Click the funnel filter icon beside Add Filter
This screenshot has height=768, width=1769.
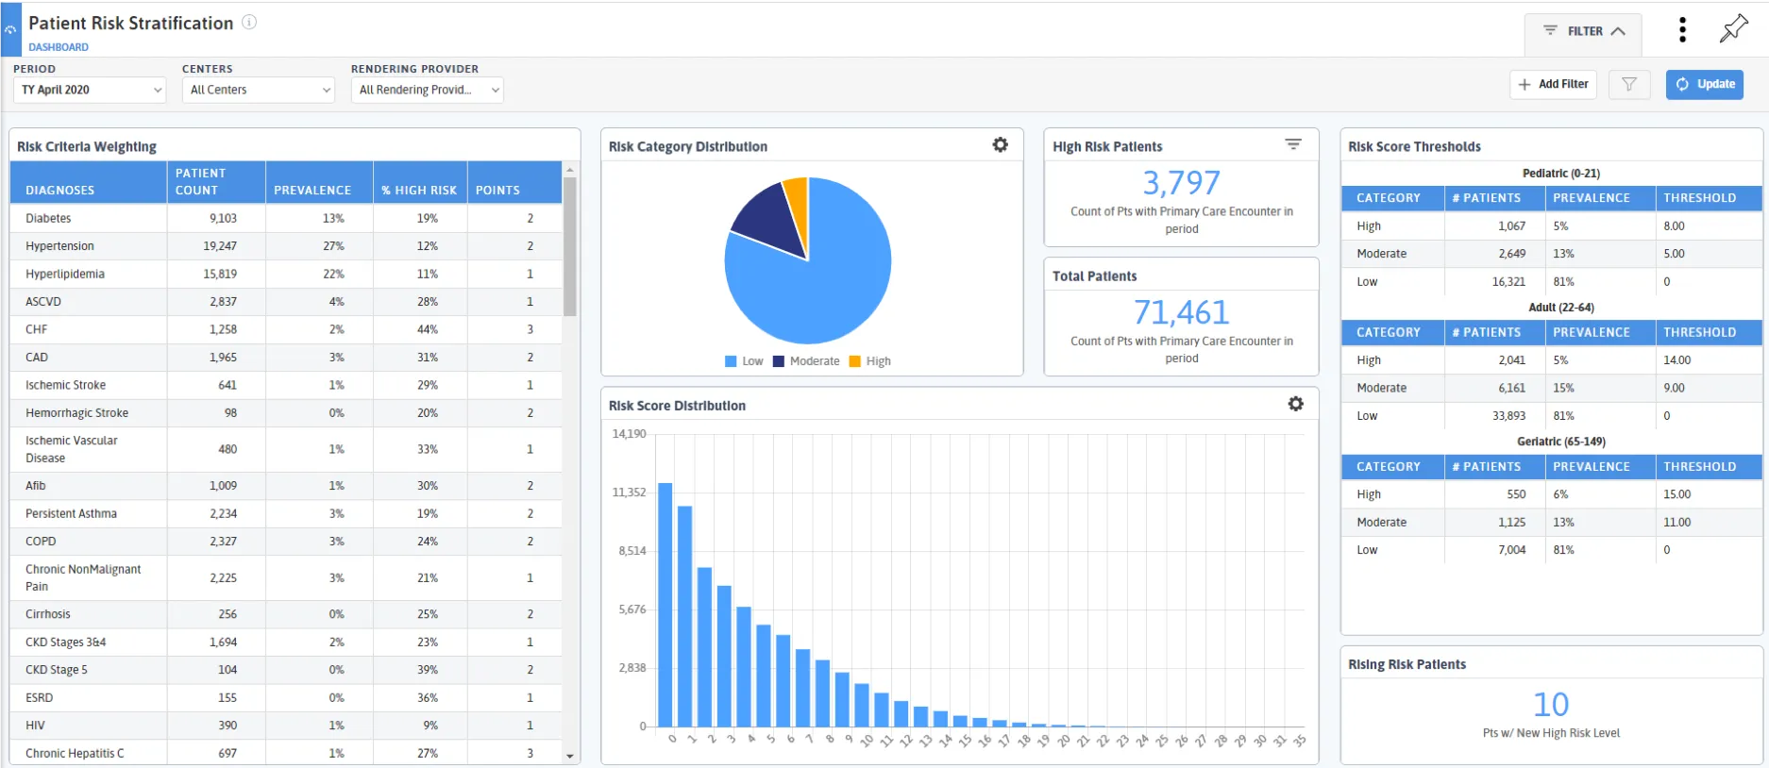click(1629, 84)
